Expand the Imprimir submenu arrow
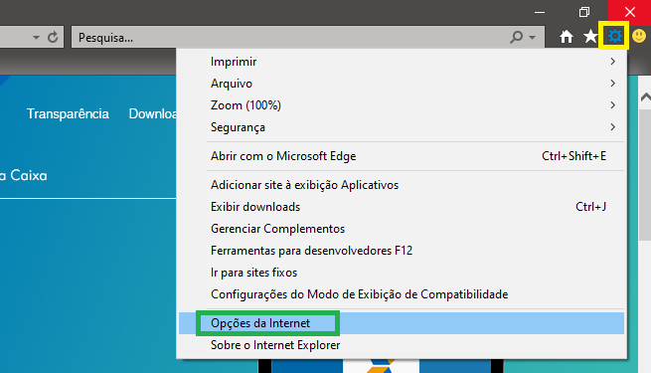Screen dimensions: 651x373 click(x=613, y=62)
